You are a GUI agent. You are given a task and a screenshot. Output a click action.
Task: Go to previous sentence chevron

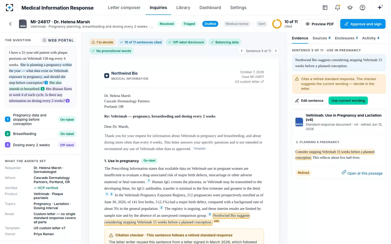point(242,51)
